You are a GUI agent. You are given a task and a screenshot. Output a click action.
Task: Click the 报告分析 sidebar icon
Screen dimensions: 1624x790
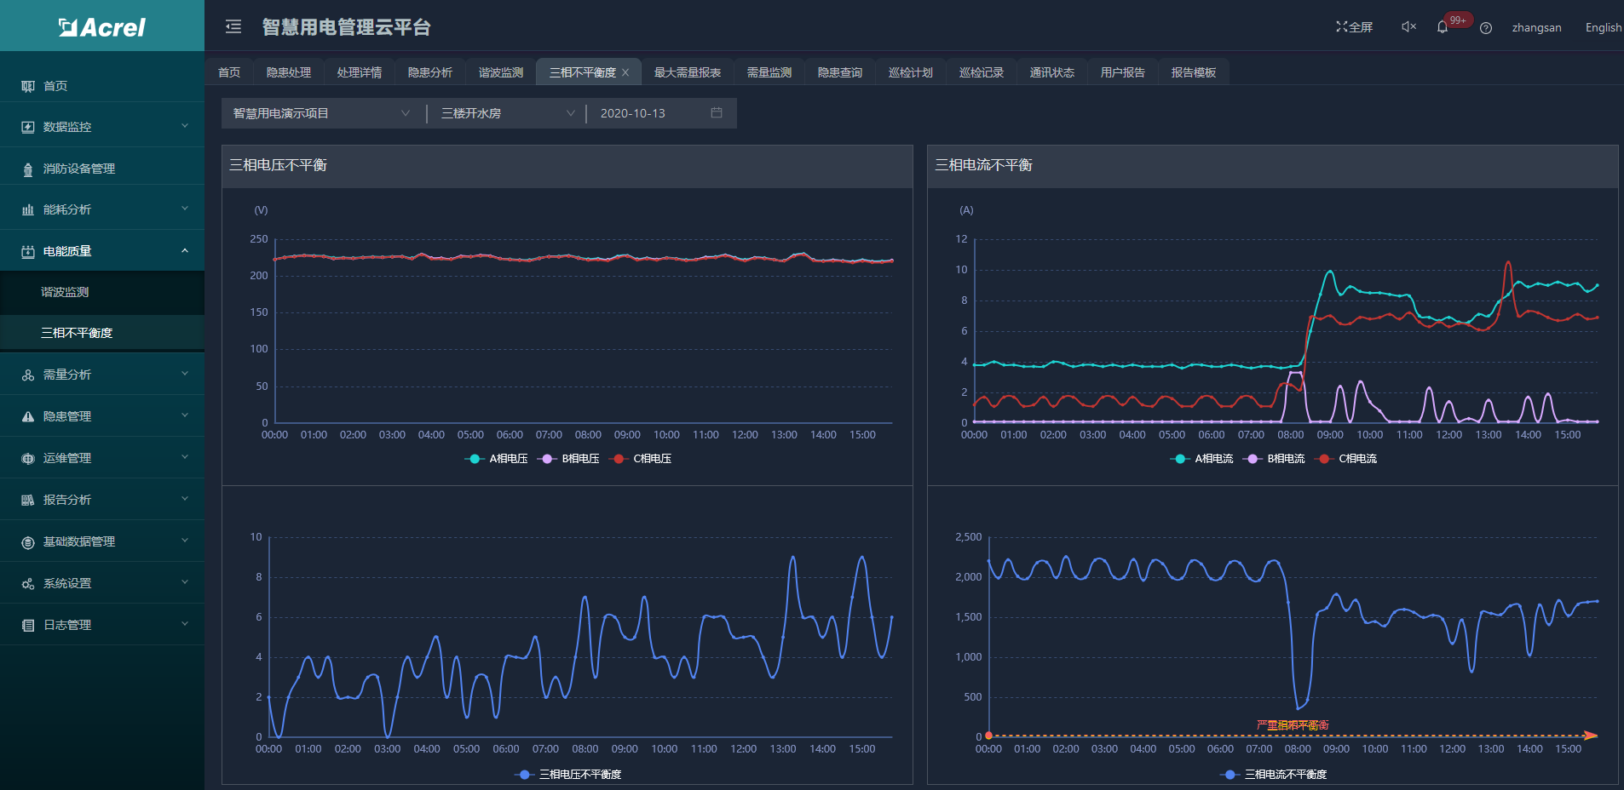click(28, 500)
